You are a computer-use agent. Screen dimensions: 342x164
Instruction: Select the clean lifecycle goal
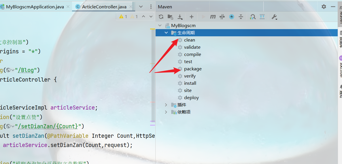(x=189, y=40)
